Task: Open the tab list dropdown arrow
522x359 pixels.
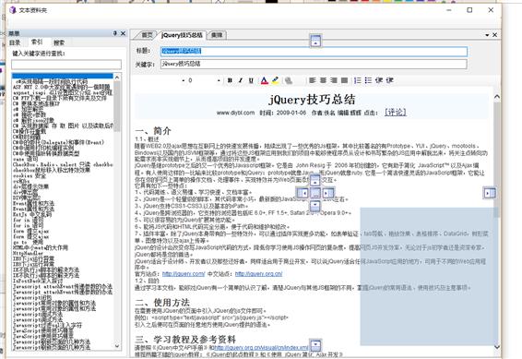Action: (487, 35)
